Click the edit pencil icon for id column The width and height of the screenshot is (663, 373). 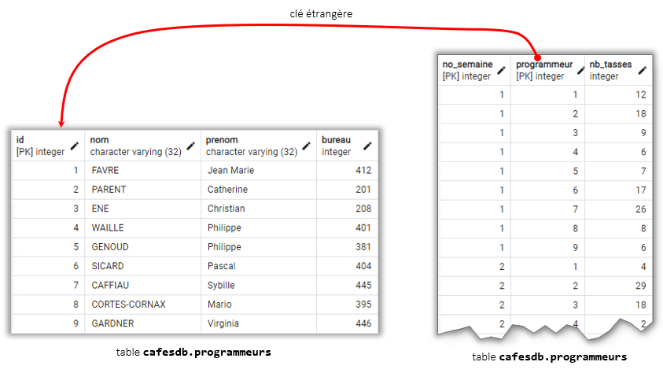pos(75,146)
